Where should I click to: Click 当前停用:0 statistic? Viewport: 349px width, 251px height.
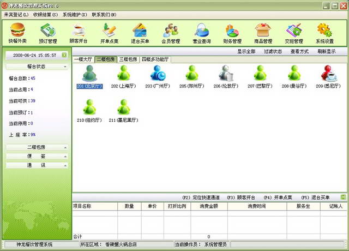pos(21,123)
